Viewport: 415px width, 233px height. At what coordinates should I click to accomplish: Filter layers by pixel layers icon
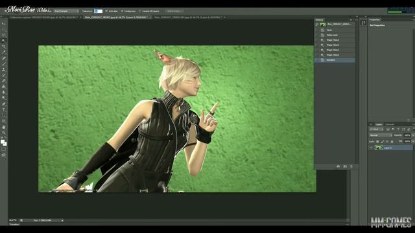coord(388,129)
